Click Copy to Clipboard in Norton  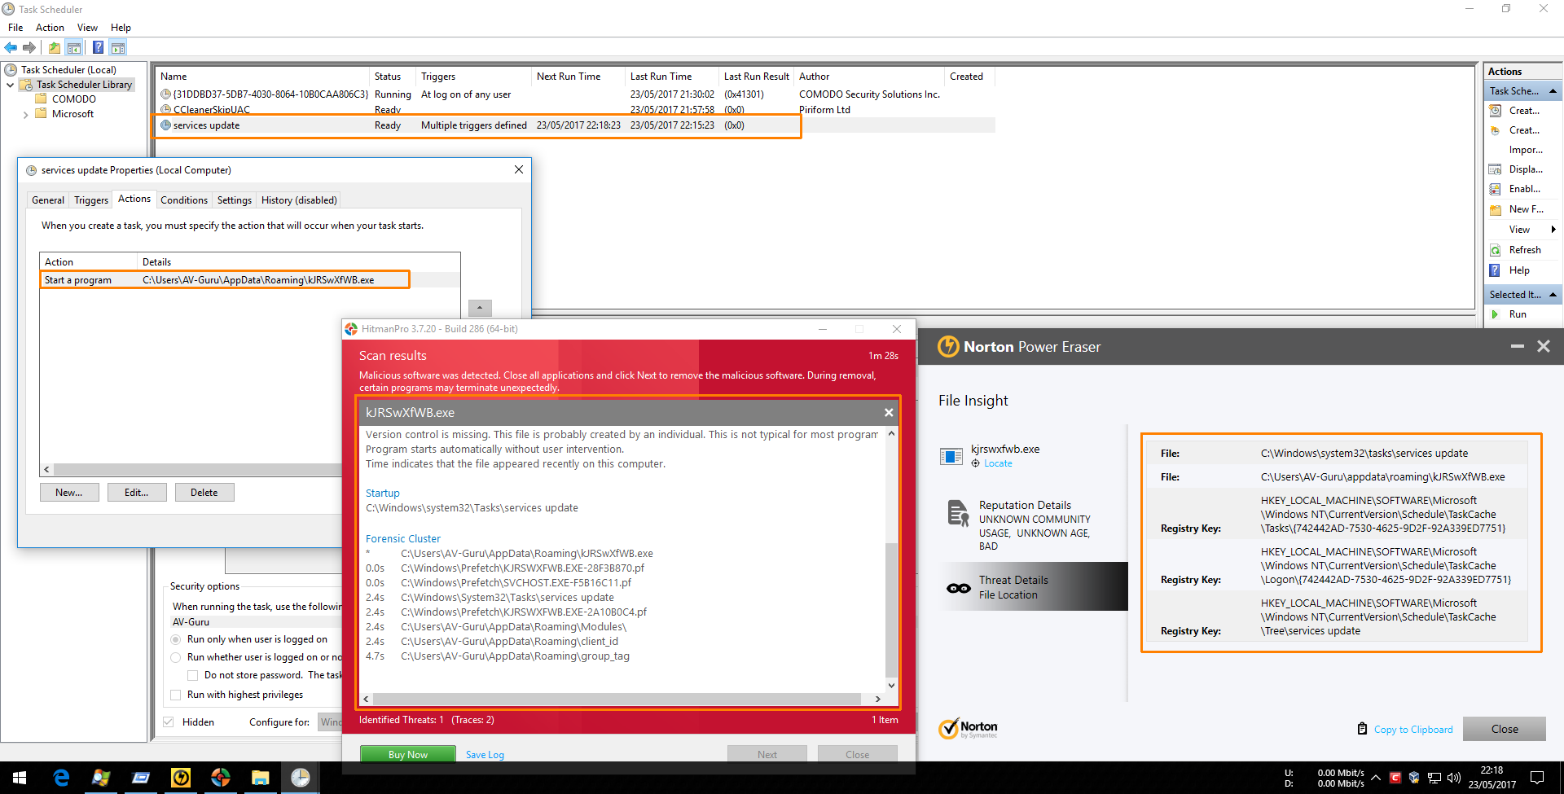tap(1413, 730)
